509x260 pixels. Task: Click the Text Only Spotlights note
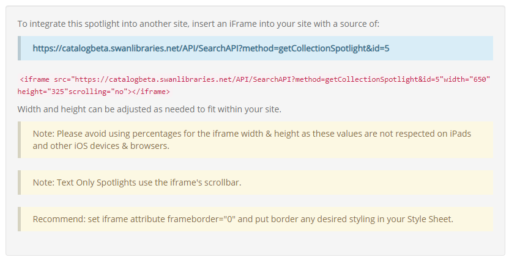pyautogui.click(x=255, y=182)
